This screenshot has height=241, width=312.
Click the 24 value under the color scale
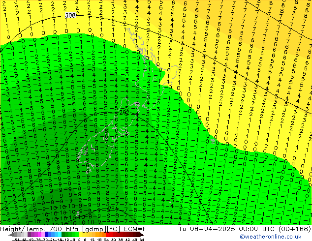tap(106, 240)
